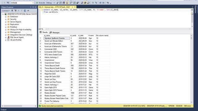The image size is (198, 111).
Task: Select the Mystery Booster name cell in row 21
Action: click(57, 93)
